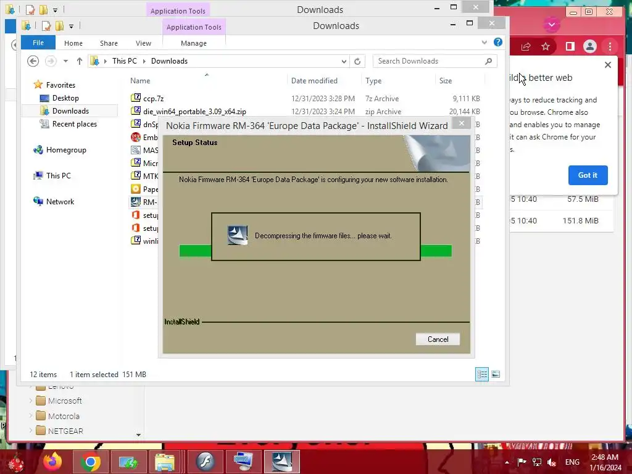
Task: Sort files by Size column
Action: (446, 81)
